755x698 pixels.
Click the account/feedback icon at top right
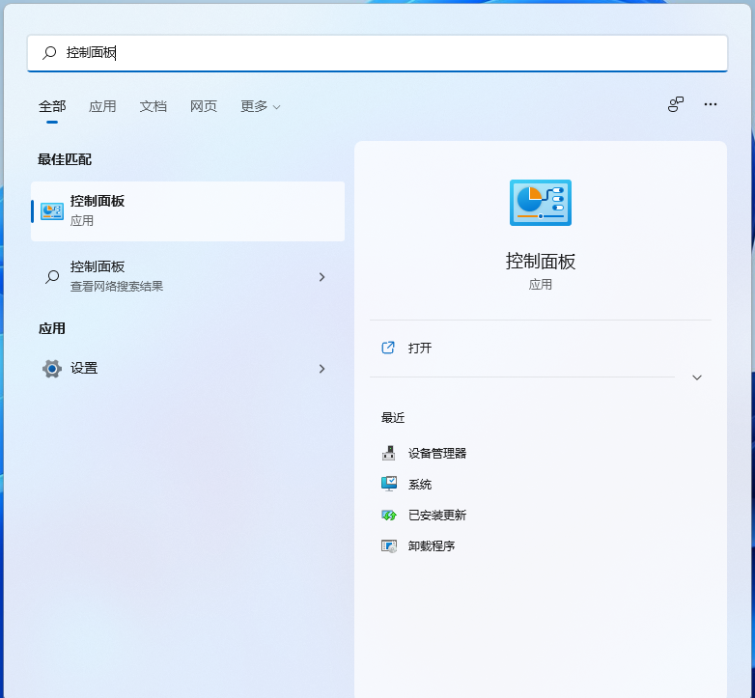[x=676, y=104]
